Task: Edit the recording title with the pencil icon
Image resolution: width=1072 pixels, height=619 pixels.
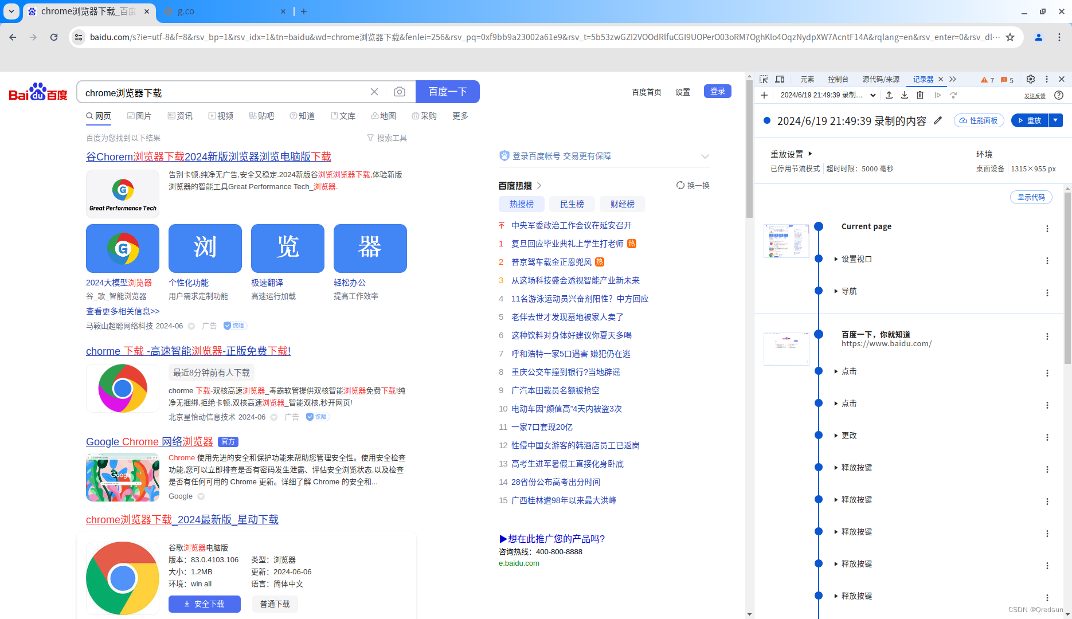Action: pyautogui.click(x=938, y=120)
